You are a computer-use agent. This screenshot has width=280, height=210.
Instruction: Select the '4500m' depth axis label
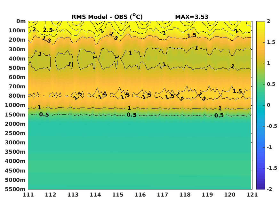coord(15,171)
